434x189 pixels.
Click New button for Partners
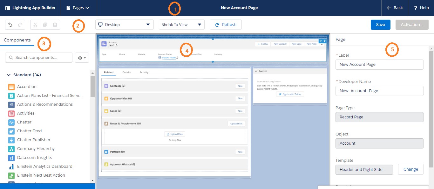(x=240, y=152)
